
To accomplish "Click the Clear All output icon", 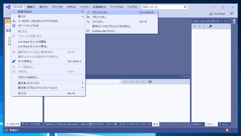I will (x=143, y=82).
